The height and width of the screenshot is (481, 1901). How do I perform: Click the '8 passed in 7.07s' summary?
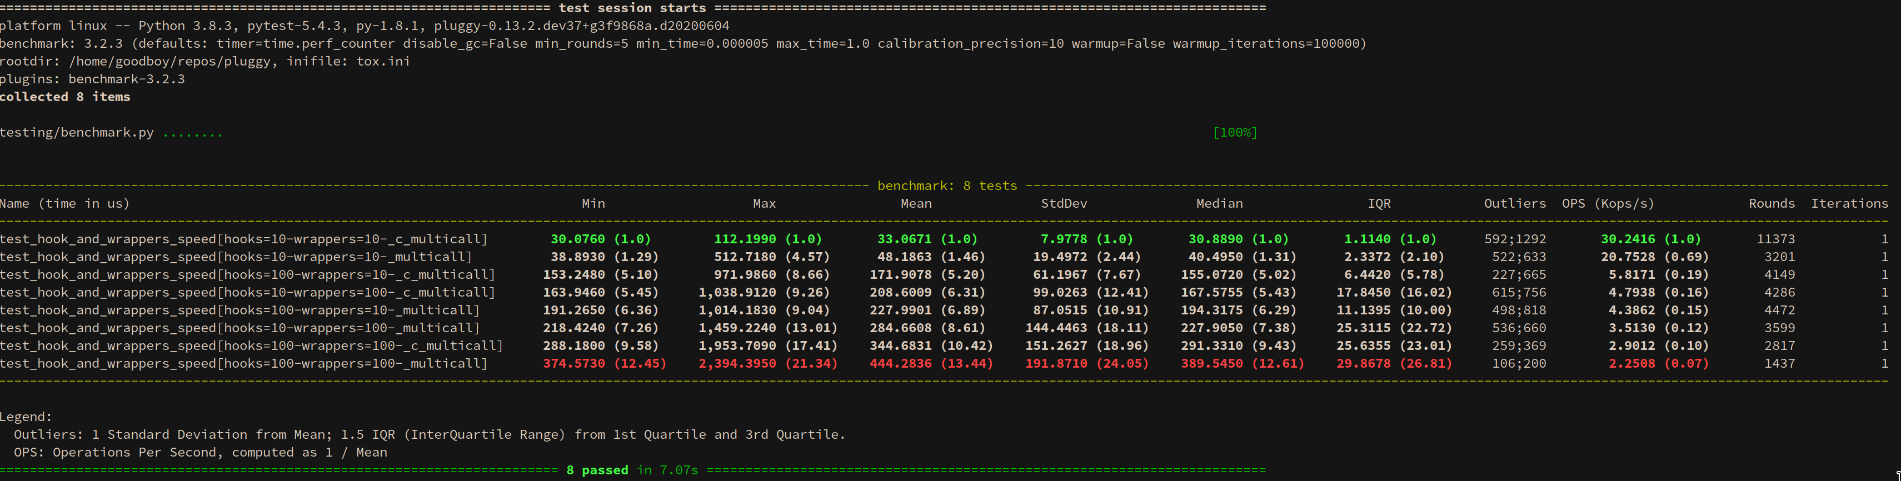point(632,470)
